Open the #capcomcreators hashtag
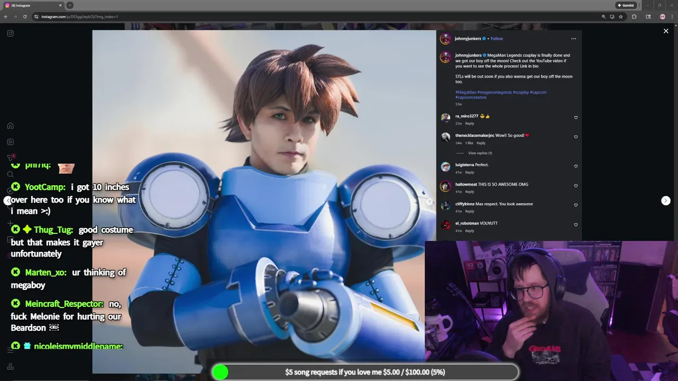The height and width of the screenshot is (381, 678). (x=470, y=97)
